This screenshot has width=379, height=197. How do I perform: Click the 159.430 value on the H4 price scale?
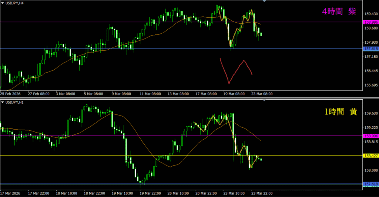point(370,14)
